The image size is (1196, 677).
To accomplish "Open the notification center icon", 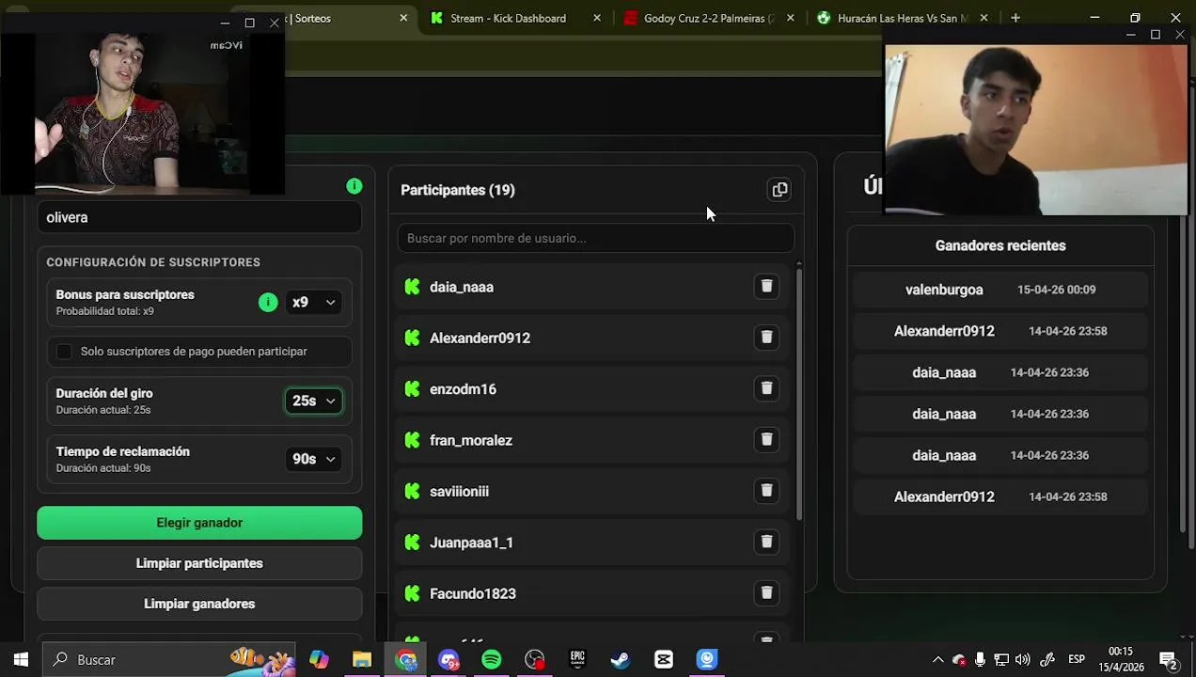I will coord(1169,660).
